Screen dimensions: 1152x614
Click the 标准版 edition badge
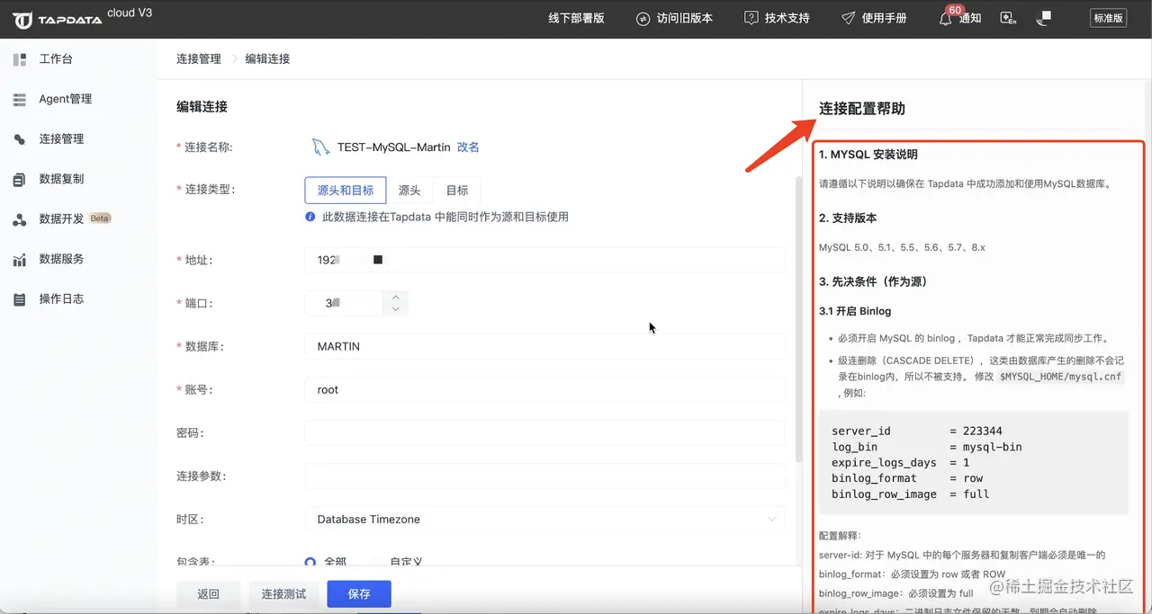pos(1108,18)
